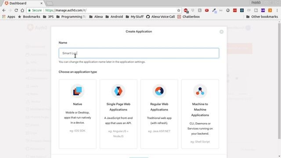Choose Regular Web Applications card
Viewport: 281px width, 158px height.
tap(159, 114)
